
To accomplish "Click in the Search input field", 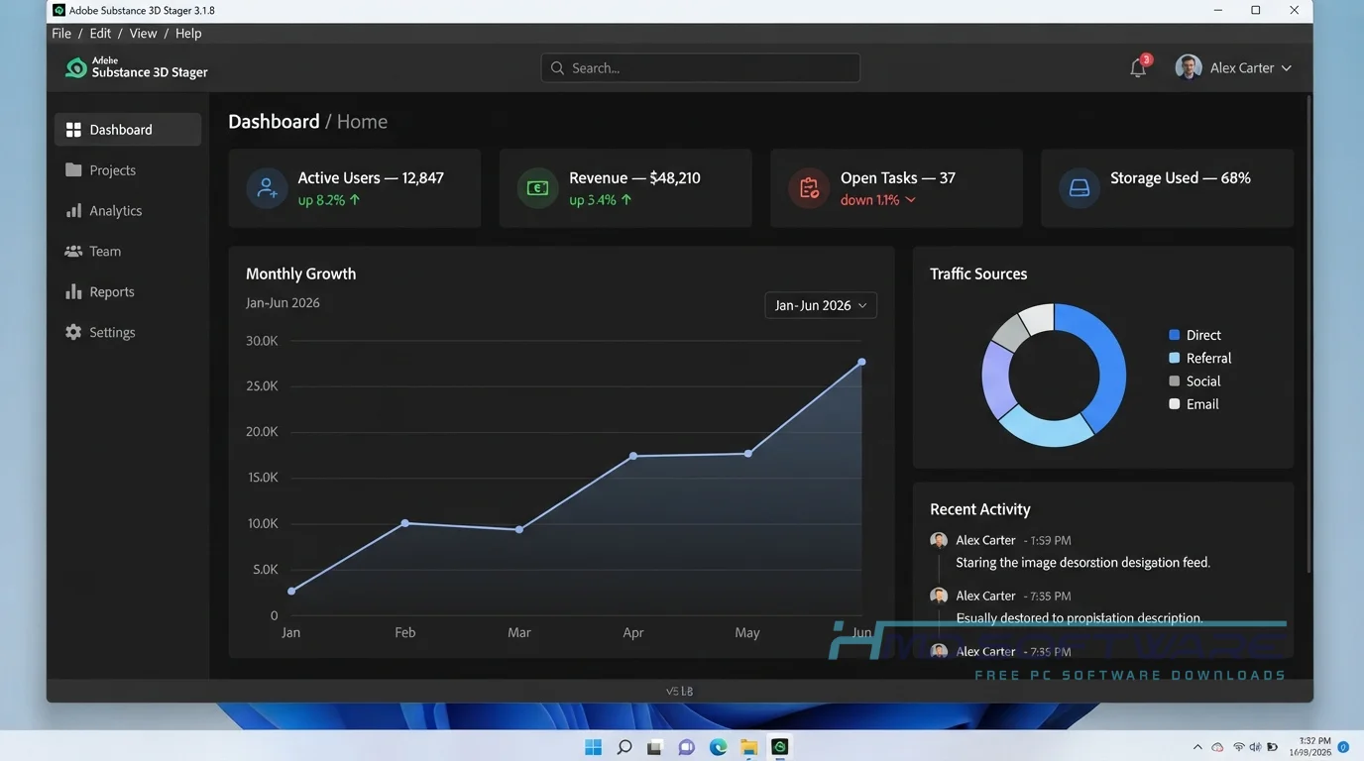I will [701, 68].
